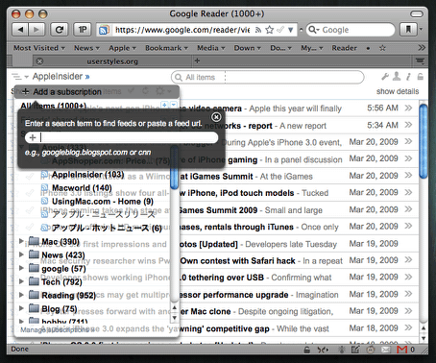The height and width of the screenshot is (363, 436).
Task: Click the RSS subscribe icon in the address bar
Action: point(258,30)
